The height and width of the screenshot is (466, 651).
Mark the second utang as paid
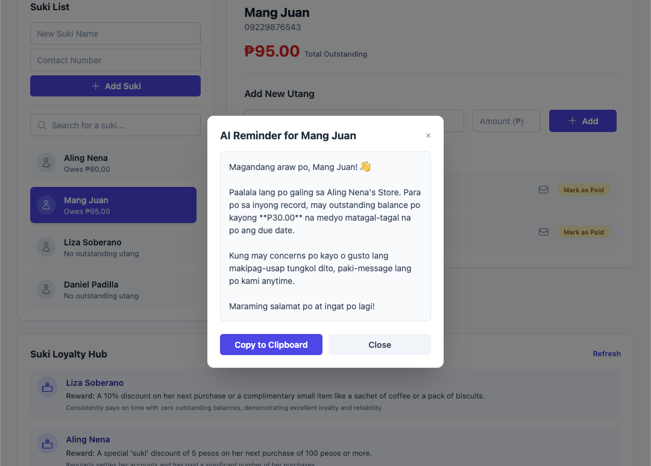583,232
